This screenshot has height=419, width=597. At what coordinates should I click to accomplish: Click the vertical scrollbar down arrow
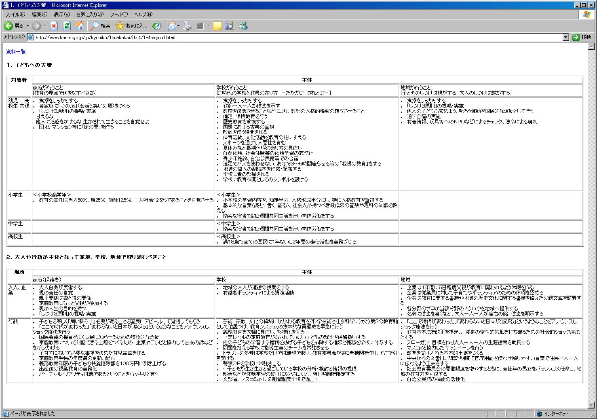point(593,405)
